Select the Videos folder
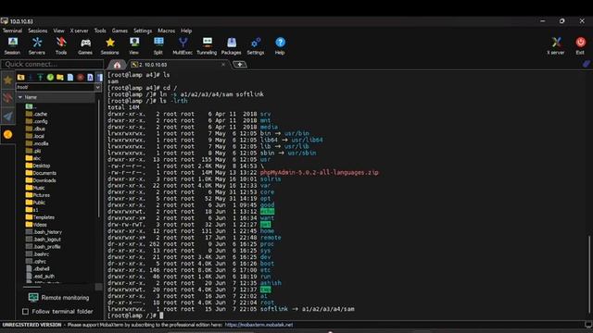Image resolution: width=593 pixels, height=333 pixels. 36,225
